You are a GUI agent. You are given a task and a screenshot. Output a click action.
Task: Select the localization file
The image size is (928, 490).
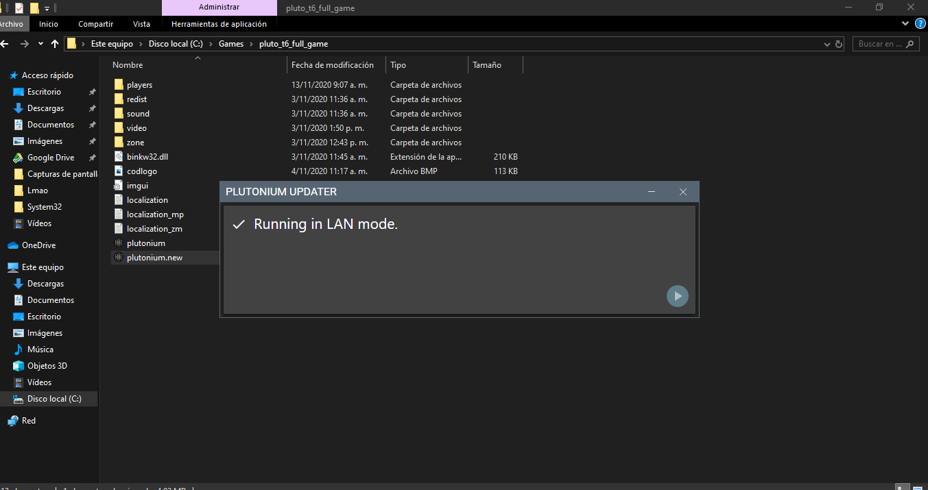147,200
